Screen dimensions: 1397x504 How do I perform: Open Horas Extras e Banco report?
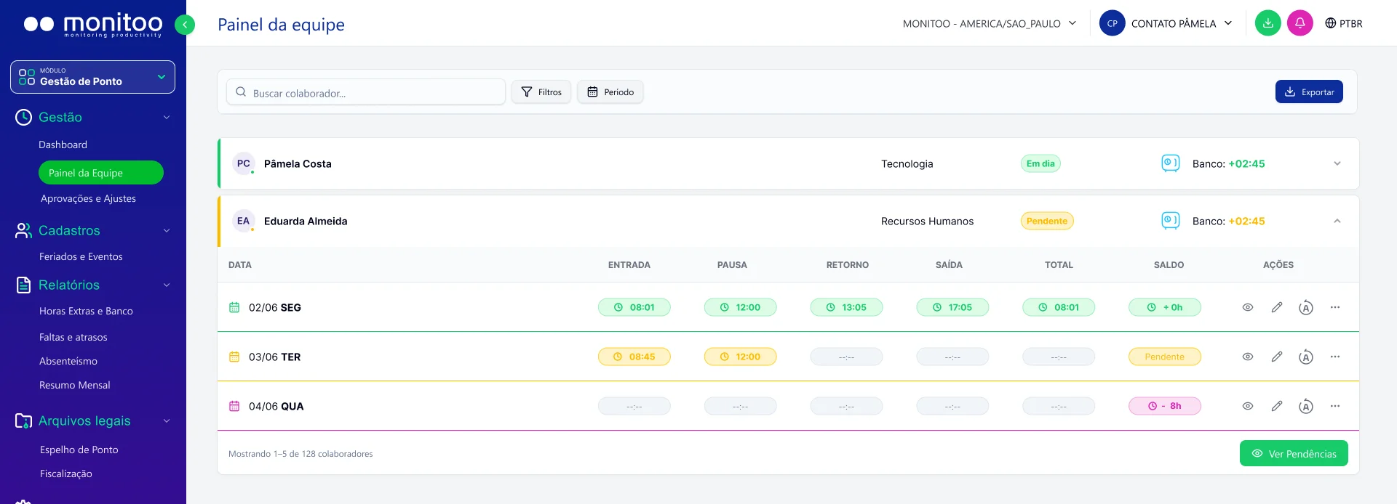coord(86,311)
